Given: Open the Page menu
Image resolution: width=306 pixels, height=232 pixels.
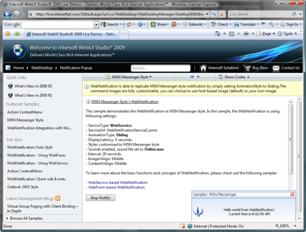Looking at the screenshot, I should coord(265,34).
